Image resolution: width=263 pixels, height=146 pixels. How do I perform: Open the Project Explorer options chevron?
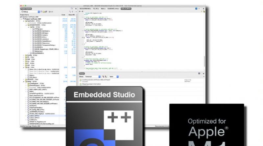coord(76,12)
